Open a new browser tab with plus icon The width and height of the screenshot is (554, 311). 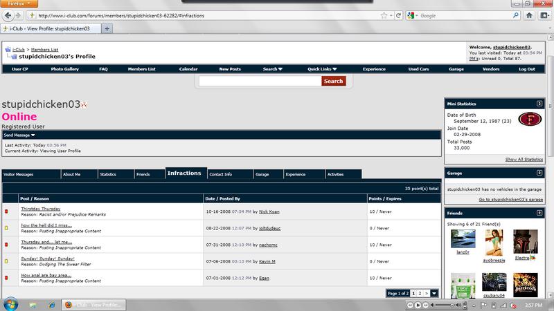(107, 28)
